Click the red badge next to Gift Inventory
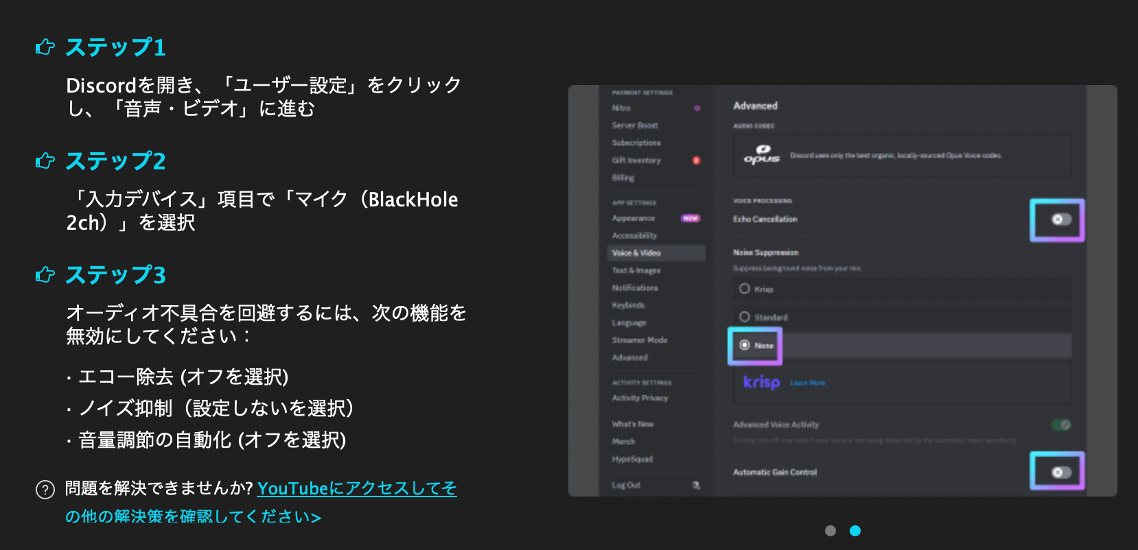This screenshot has width=1138, height=550. pos(696,160)
